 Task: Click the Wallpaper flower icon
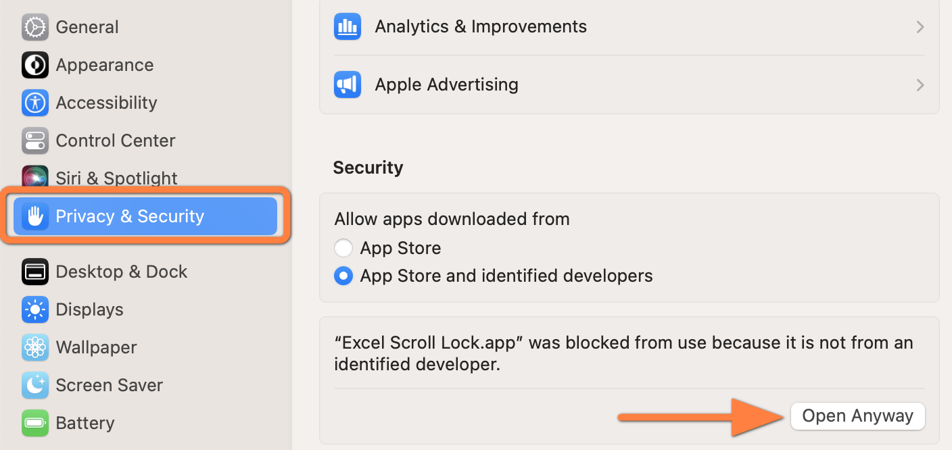pyautogui.click(x=34, y=347)
